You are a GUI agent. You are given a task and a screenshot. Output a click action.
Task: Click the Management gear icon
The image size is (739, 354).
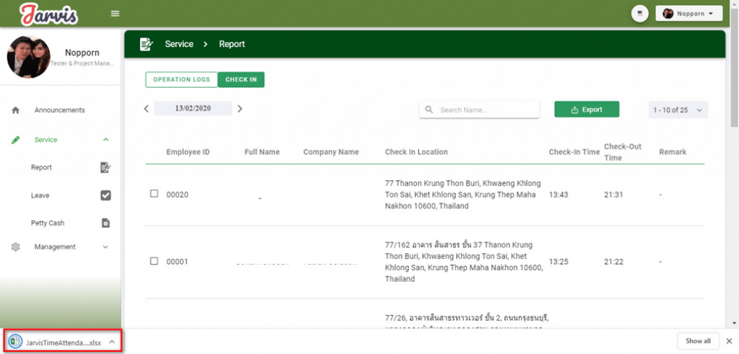click(x=15, y=247)
